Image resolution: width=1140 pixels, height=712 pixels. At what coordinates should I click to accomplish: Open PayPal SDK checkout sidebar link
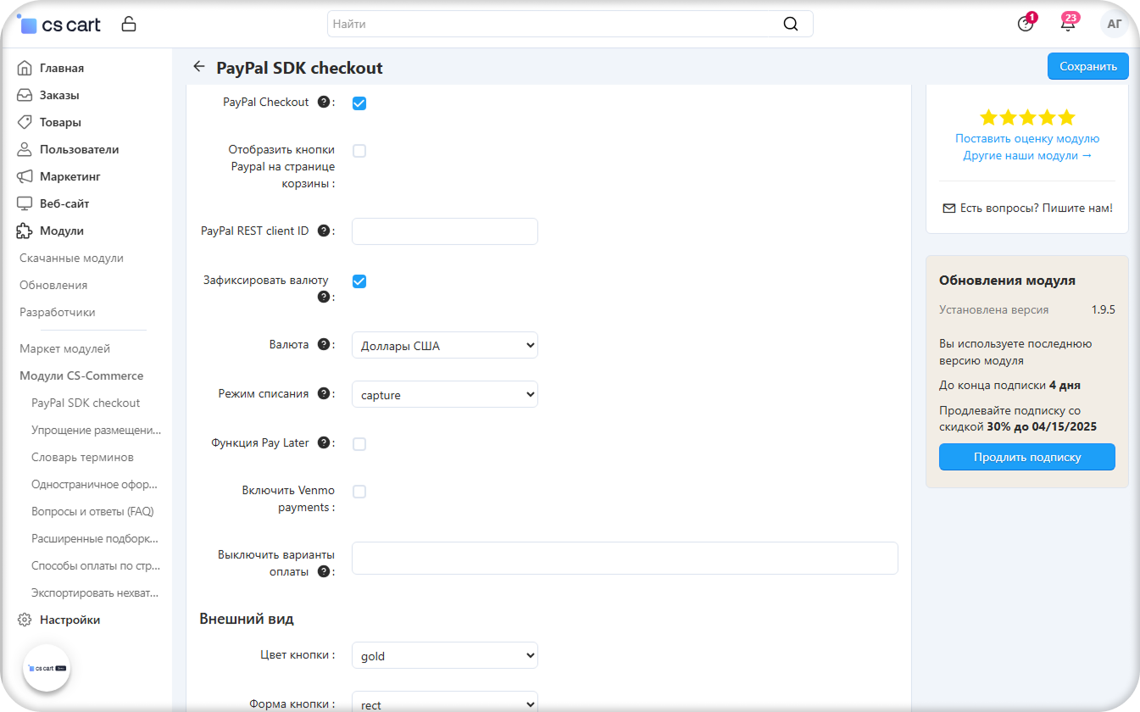coord(86,403)
